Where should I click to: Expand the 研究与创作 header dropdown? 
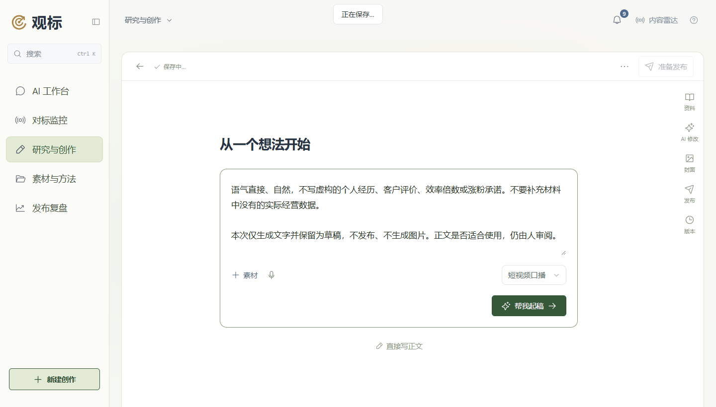coord(148,20)
